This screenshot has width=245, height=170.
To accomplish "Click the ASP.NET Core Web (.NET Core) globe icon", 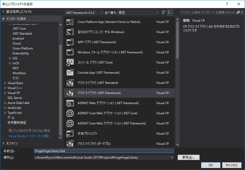I will tap(70, 113).
